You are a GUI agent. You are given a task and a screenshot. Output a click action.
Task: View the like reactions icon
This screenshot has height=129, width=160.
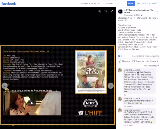pos(119,56)
